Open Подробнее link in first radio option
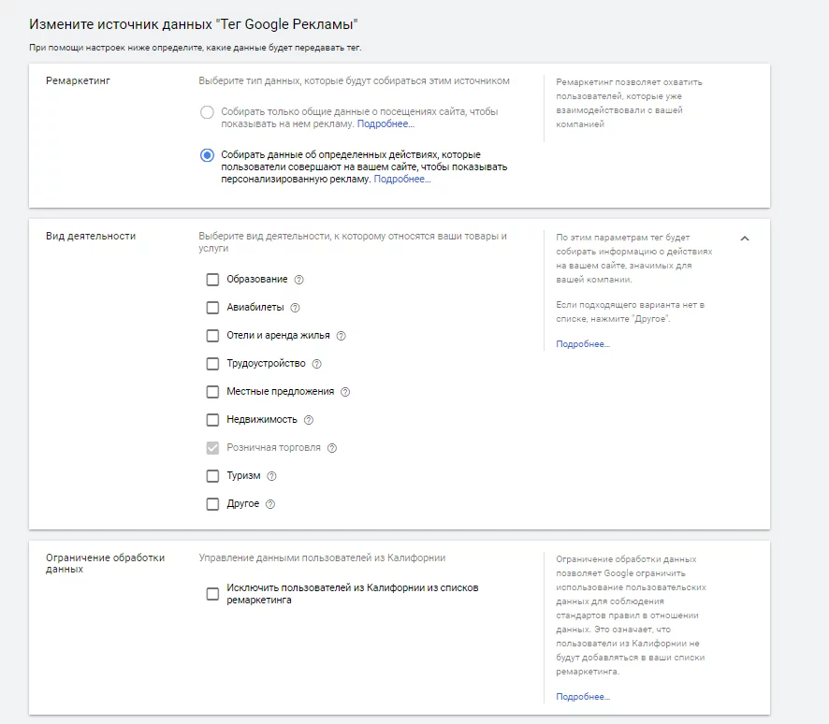 click(385, 123)
